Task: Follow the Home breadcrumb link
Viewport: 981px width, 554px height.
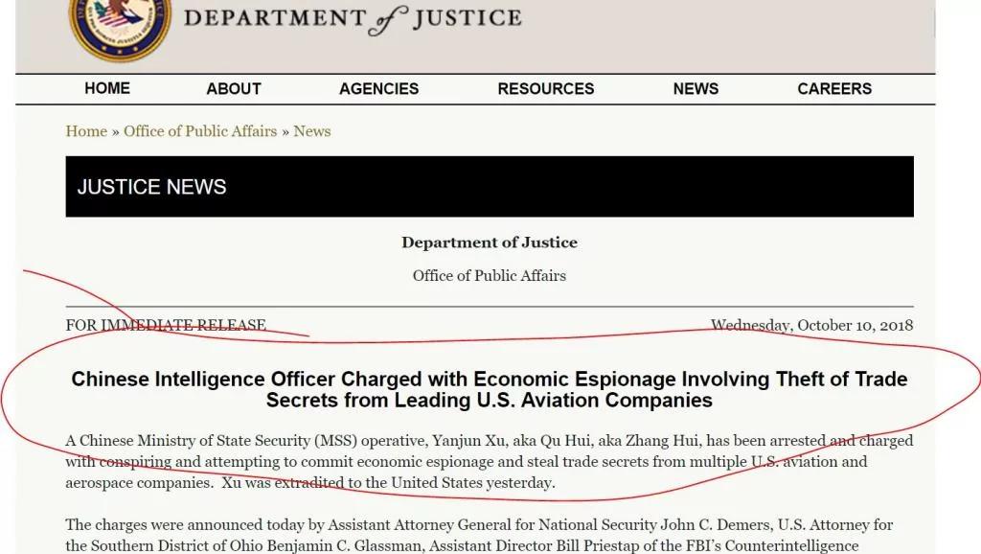Action: tap(86, 130)
